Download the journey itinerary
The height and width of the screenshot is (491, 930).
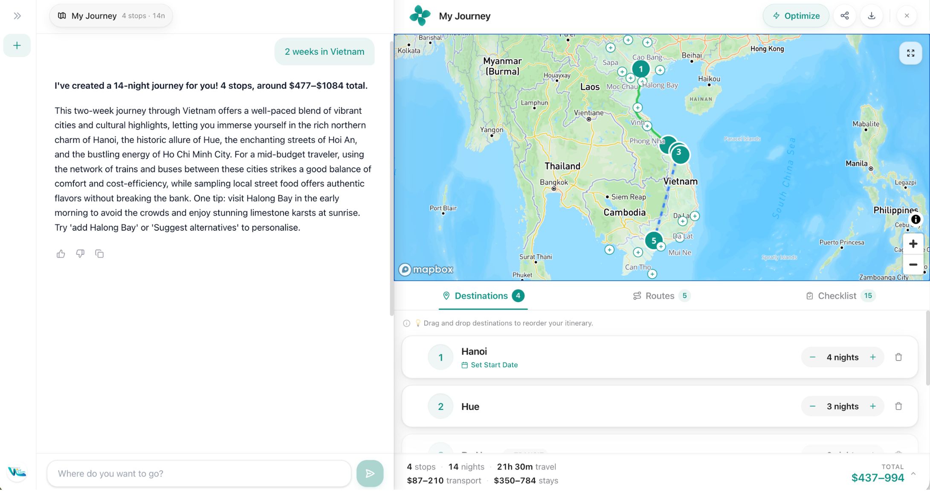871,16
